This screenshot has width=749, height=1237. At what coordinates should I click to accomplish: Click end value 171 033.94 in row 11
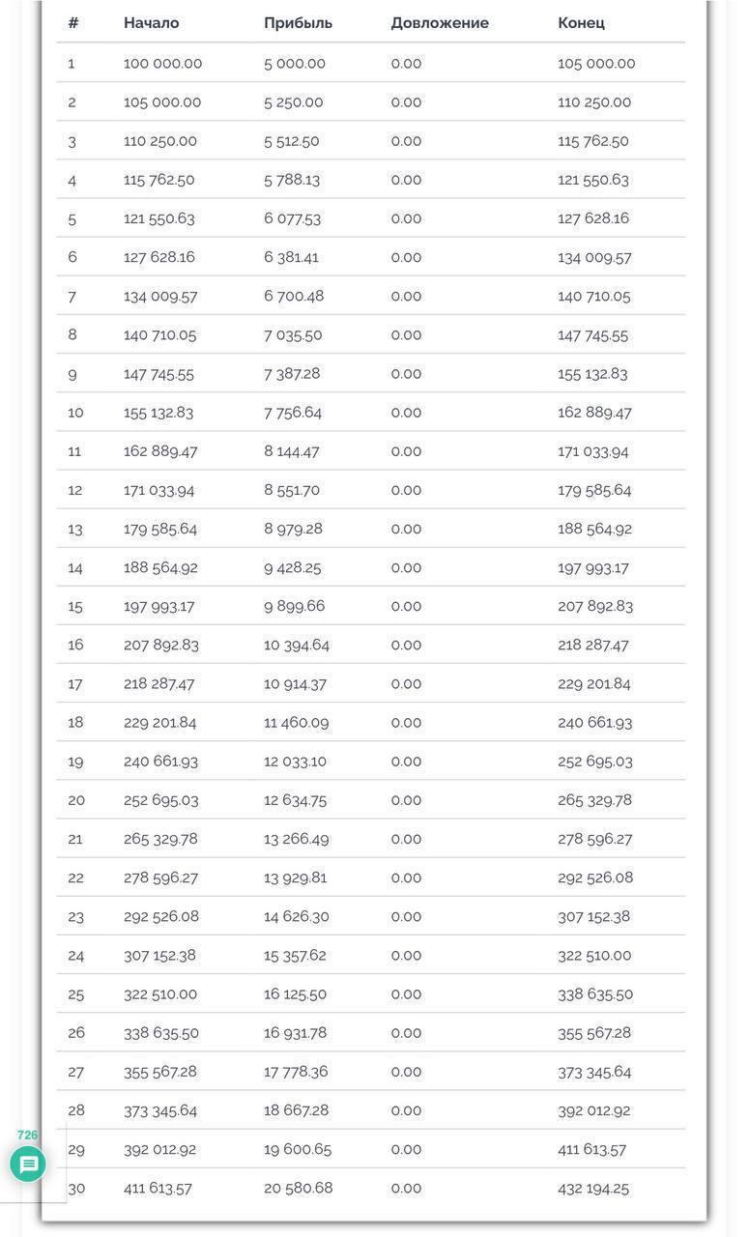pos(593,450)
